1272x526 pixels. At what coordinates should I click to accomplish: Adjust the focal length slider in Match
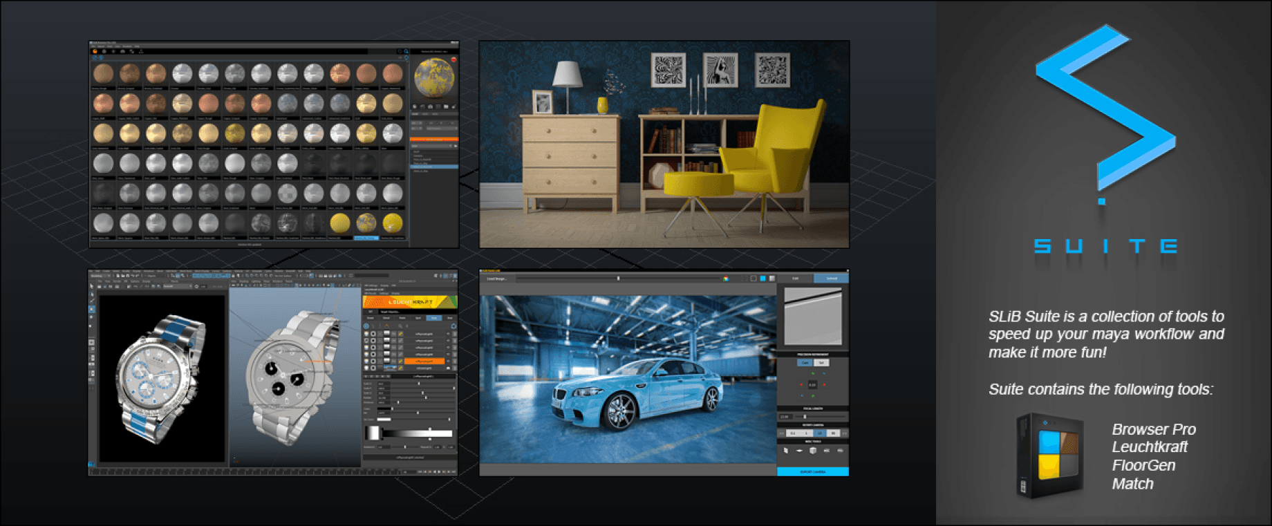[821, 417]
